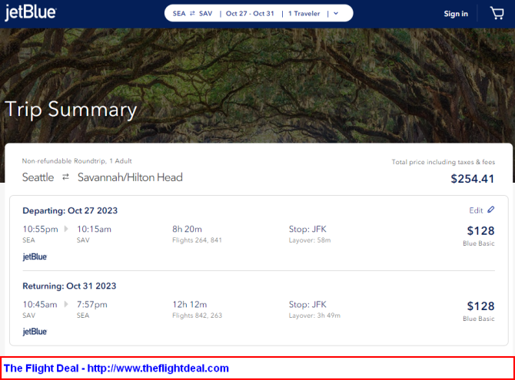Click return departure time 10:45am
Viewport: 515px width, 380px height.
coord(40,305)
